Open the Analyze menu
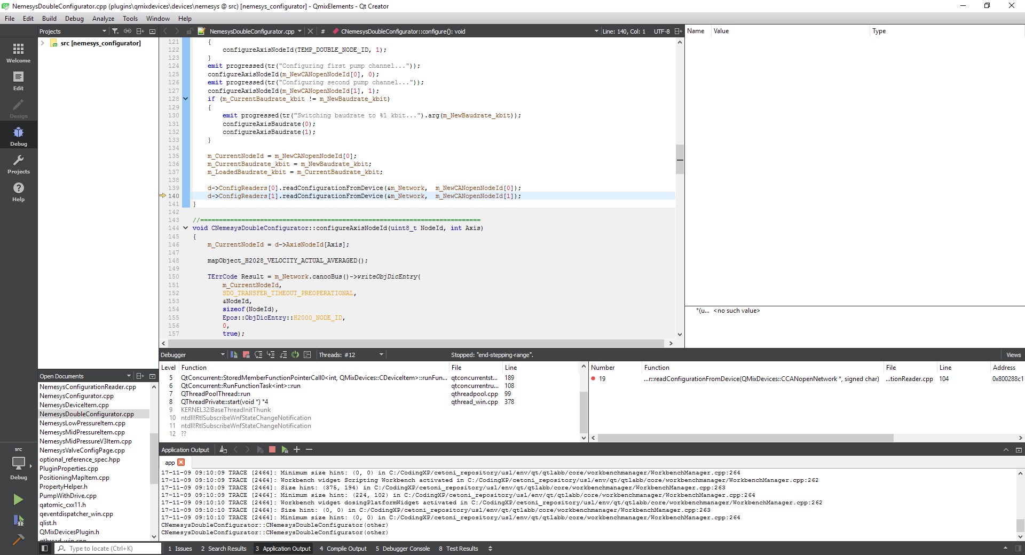The image size is (1025, 555). [x=103, y=18]
